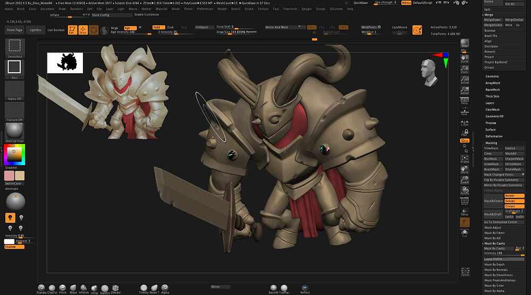
Task: Expand the Geometry subpalette
Action: pos(492,76)
